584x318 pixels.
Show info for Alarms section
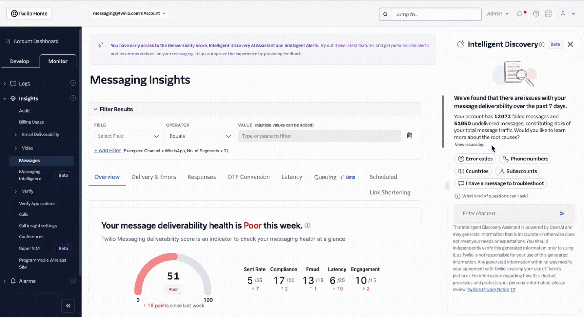pyautogui.click(x=73, y=281)
